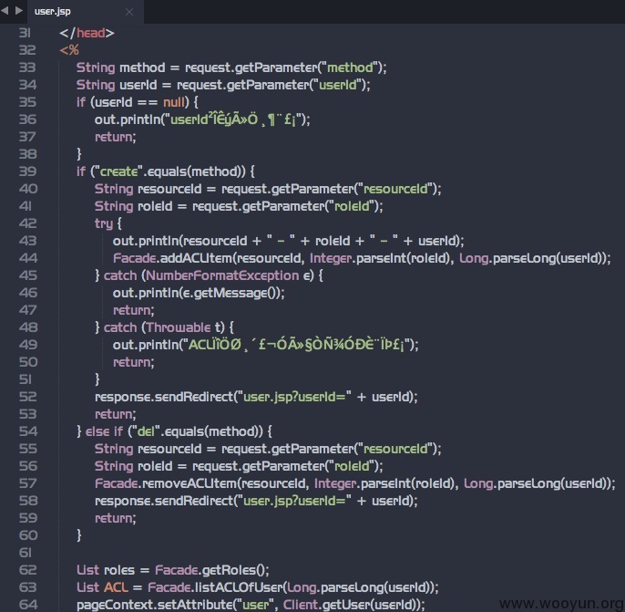The image size is (625, 612).
Task: Click "roleId" string literal on line 56
Action: (352, 466)
